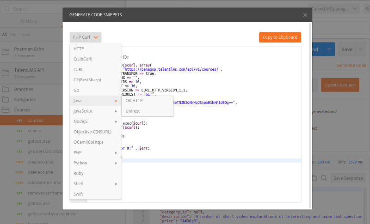Screen dimensions: 370x224
Task: Close the Generate Code Snippets dialog
Action: tap(305, 15)
